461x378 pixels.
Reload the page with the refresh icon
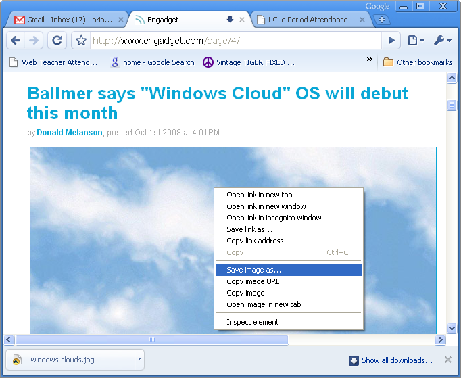pos(57,41)
